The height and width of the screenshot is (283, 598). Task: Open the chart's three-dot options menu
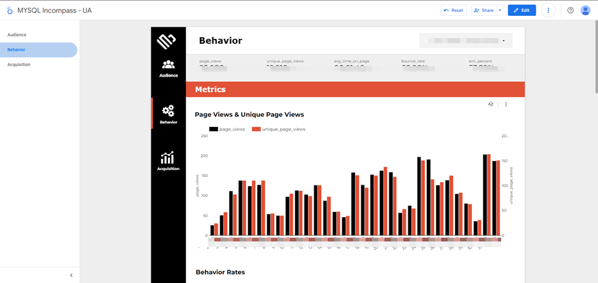coord(506,104)
